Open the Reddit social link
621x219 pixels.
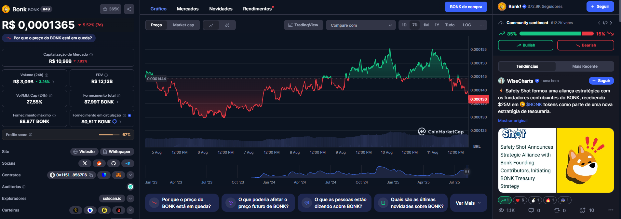[x=99, y=163]
